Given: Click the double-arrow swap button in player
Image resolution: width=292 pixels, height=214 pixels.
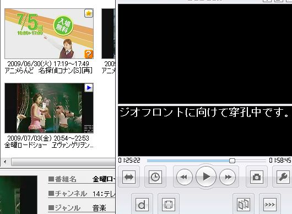Looking at the screenshot, I should click(x=129, y=176).
